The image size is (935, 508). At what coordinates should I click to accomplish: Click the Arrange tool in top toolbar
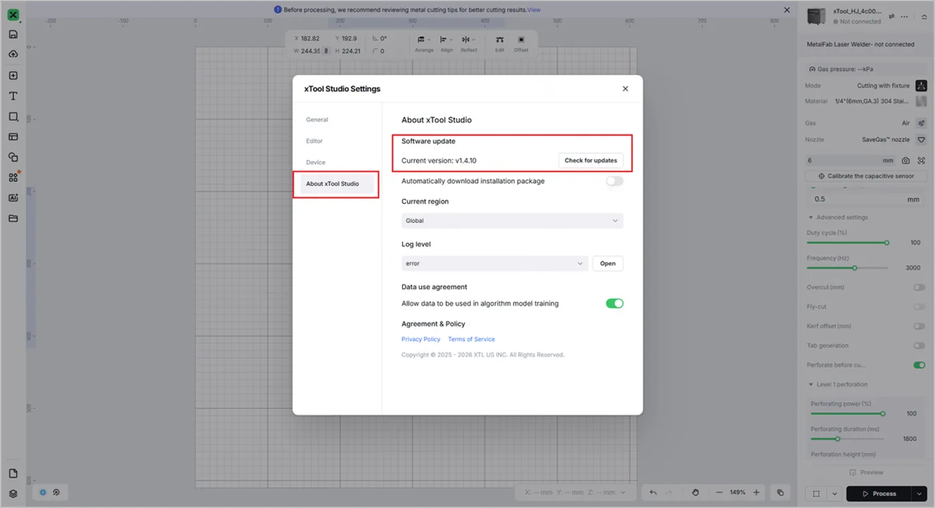[424, 44]
